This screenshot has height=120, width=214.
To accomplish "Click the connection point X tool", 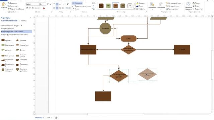I will click(x=93, y=6).
